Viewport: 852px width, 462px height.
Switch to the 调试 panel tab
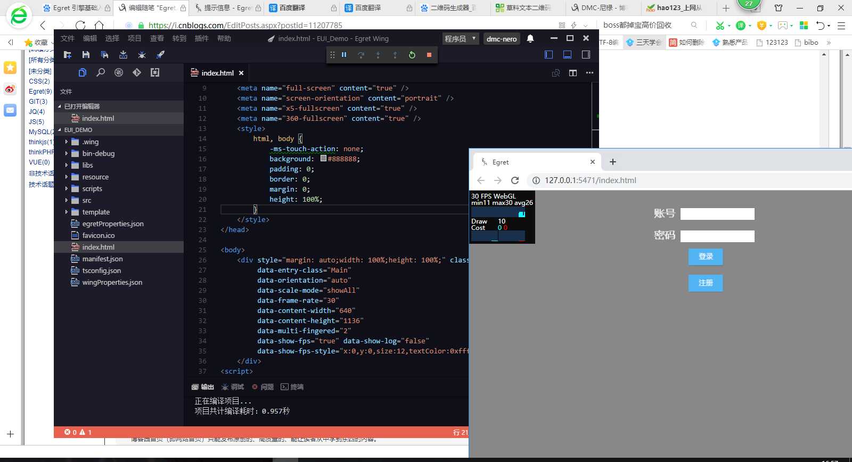click(233, 387)
